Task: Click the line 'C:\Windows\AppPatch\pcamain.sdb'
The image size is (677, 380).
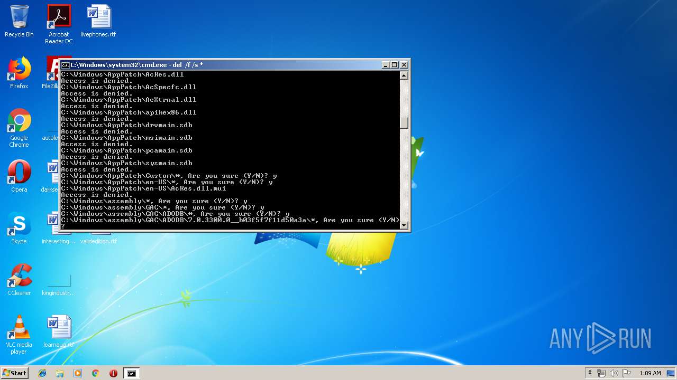Action: (126, 150)
